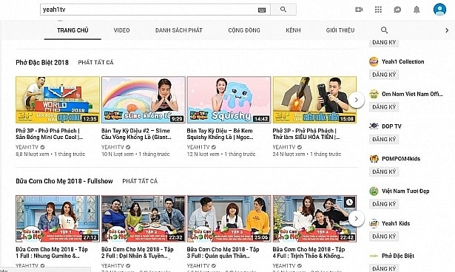Viewport: 455px width, 272px height.
Task: Open title 'Tập 1 Full : Nhung Gumiho'
Action: [52, 253]
